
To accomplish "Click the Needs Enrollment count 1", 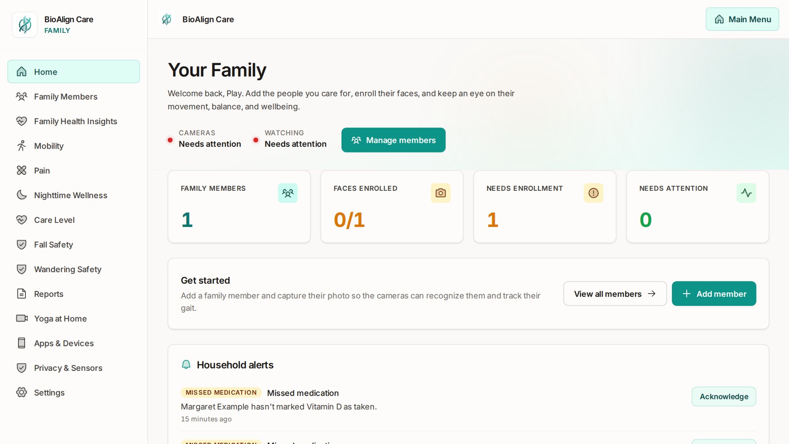I will tap(493, 220).
